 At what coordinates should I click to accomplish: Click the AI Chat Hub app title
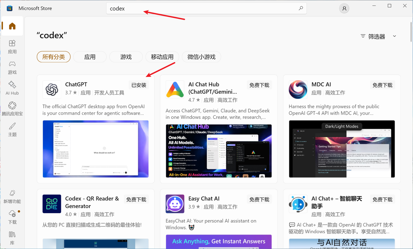coord(213,88)
